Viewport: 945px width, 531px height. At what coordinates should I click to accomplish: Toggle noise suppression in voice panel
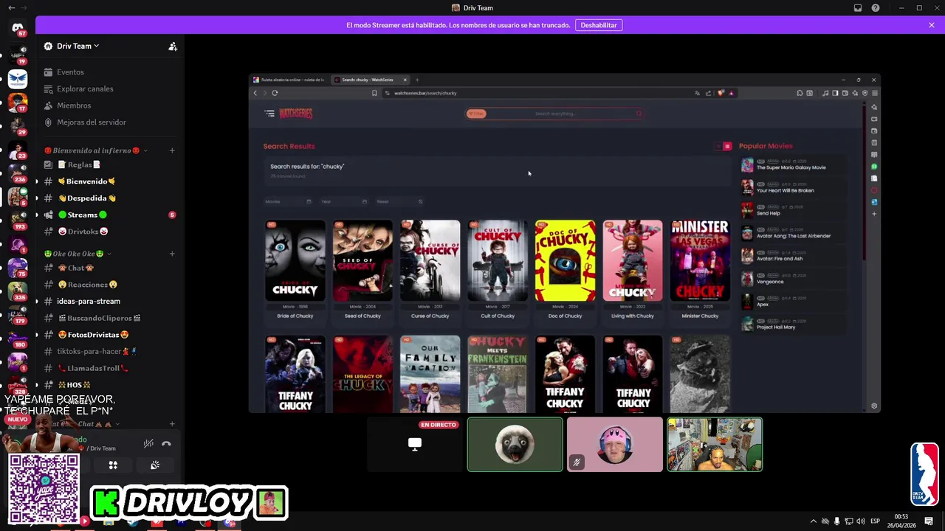(x=148, y=443)
